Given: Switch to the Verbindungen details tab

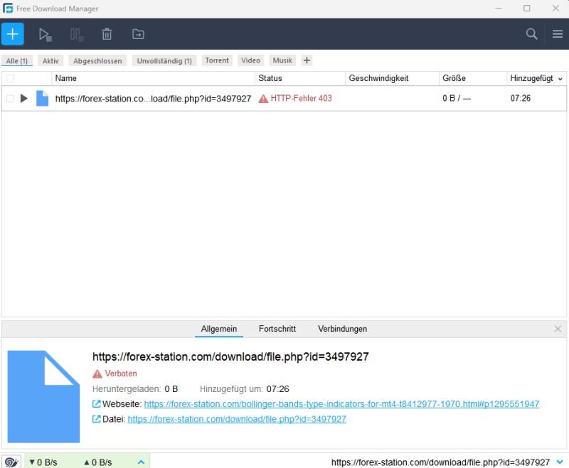Looking at the screenshot, I should (x=343, y=329).
